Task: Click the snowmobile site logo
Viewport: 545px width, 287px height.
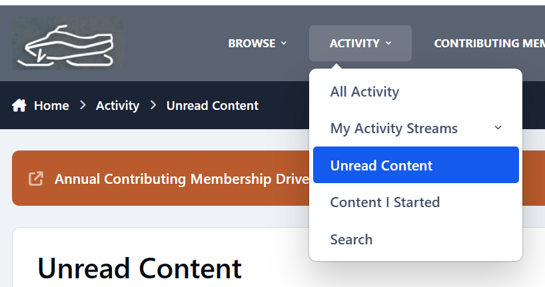Action: point(68,43)
